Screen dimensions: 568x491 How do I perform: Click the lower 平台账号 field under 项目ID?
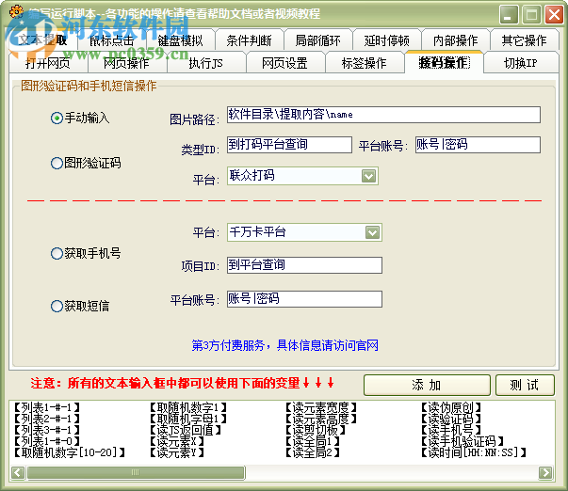pos(304,299)
